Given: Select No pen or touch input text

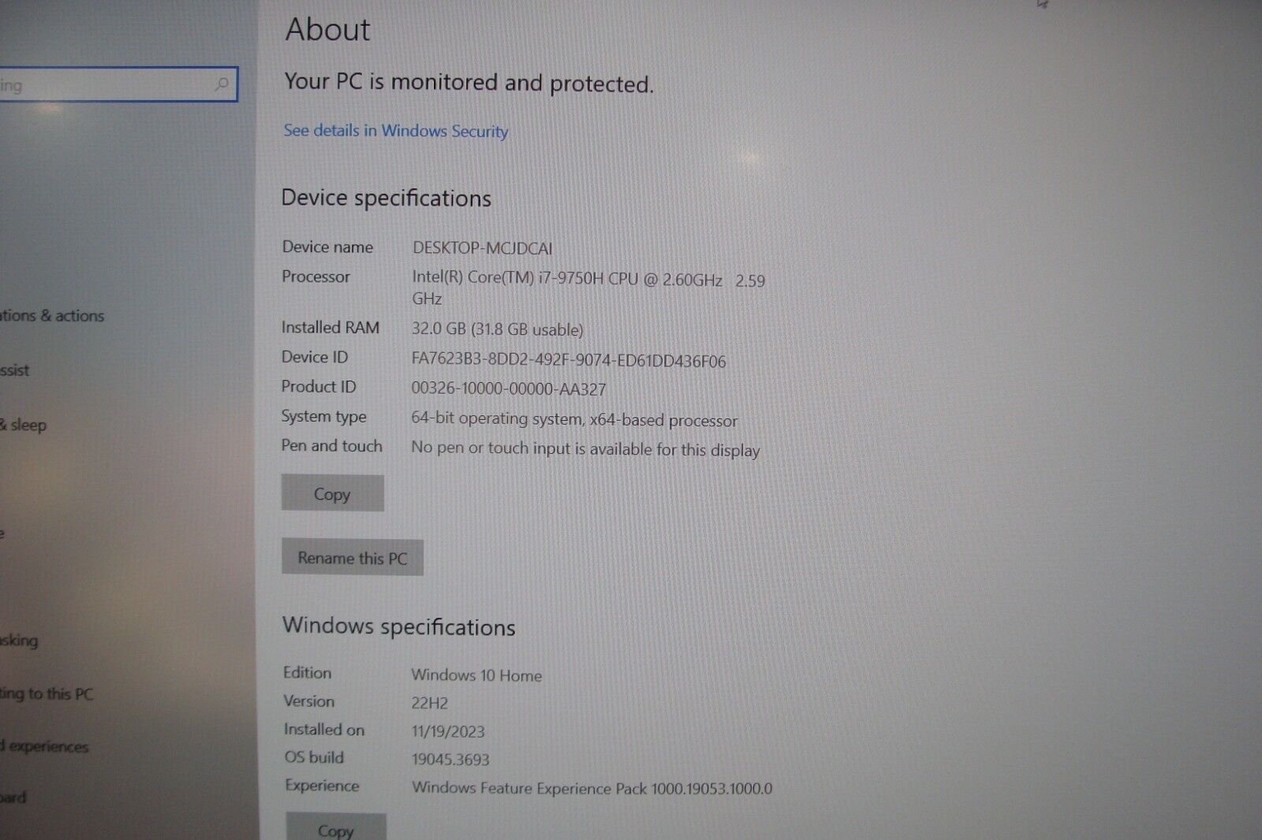Looking at the screenshot, I should (585, 449).
